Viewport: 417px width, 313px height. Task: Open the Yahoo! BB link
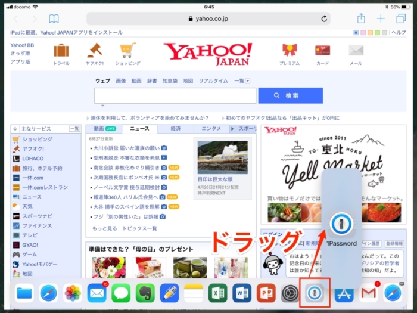22,45
